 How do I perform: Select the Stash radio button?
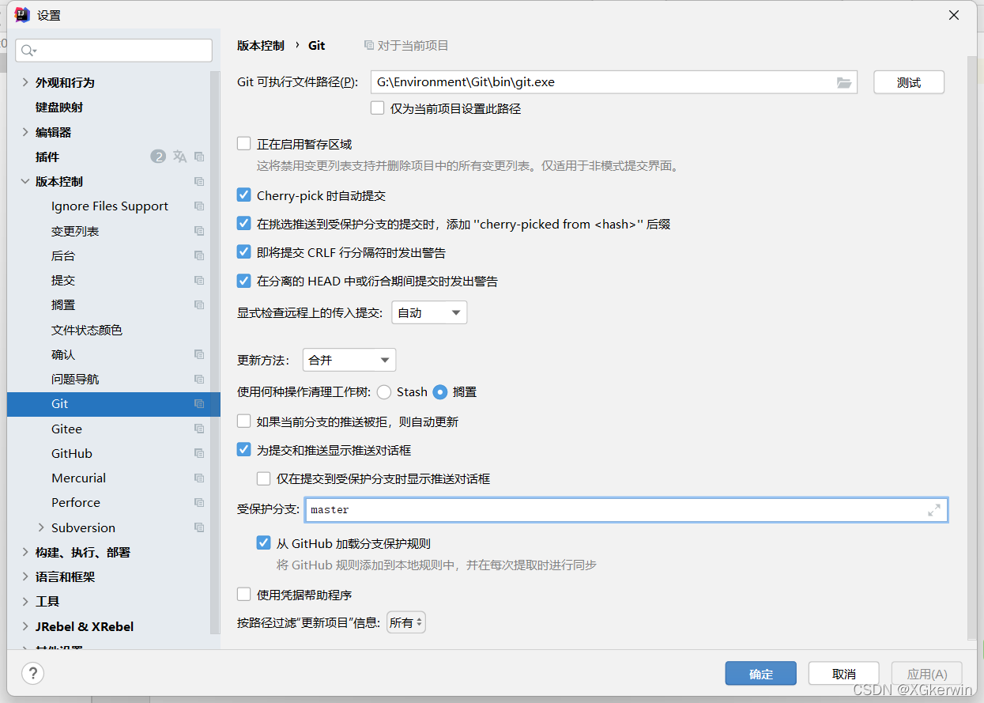point(384,391)
